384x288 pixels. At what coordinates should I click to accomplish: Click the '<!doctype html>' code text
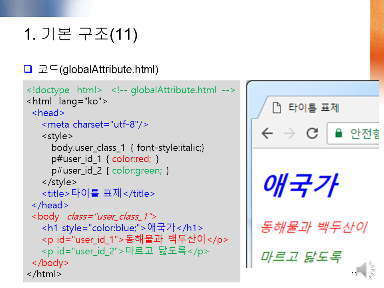click(64, 90)
